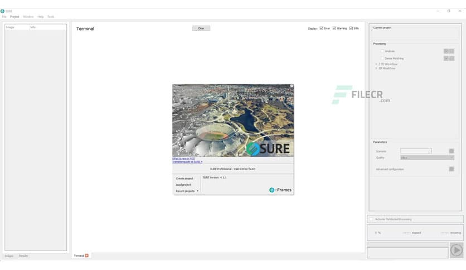Image resolution: width=466 pixels, height=270 pixels.
Task: Open the Help menu
Action: (41, 17)
